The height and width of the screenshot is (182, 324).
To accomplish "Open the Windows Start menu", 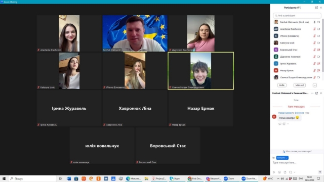I will pos(4,178).
